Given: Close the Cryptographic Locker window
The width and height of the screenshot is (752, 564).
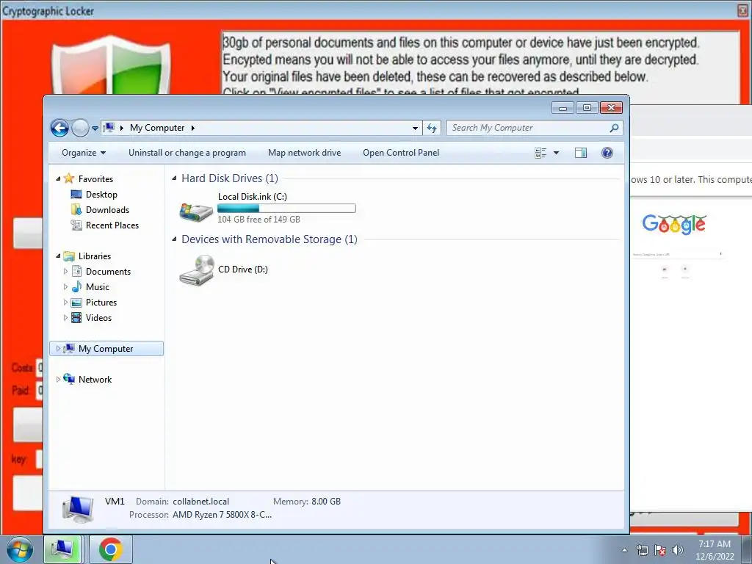Looking at the screenshot, I should click(x=743, y=10).
